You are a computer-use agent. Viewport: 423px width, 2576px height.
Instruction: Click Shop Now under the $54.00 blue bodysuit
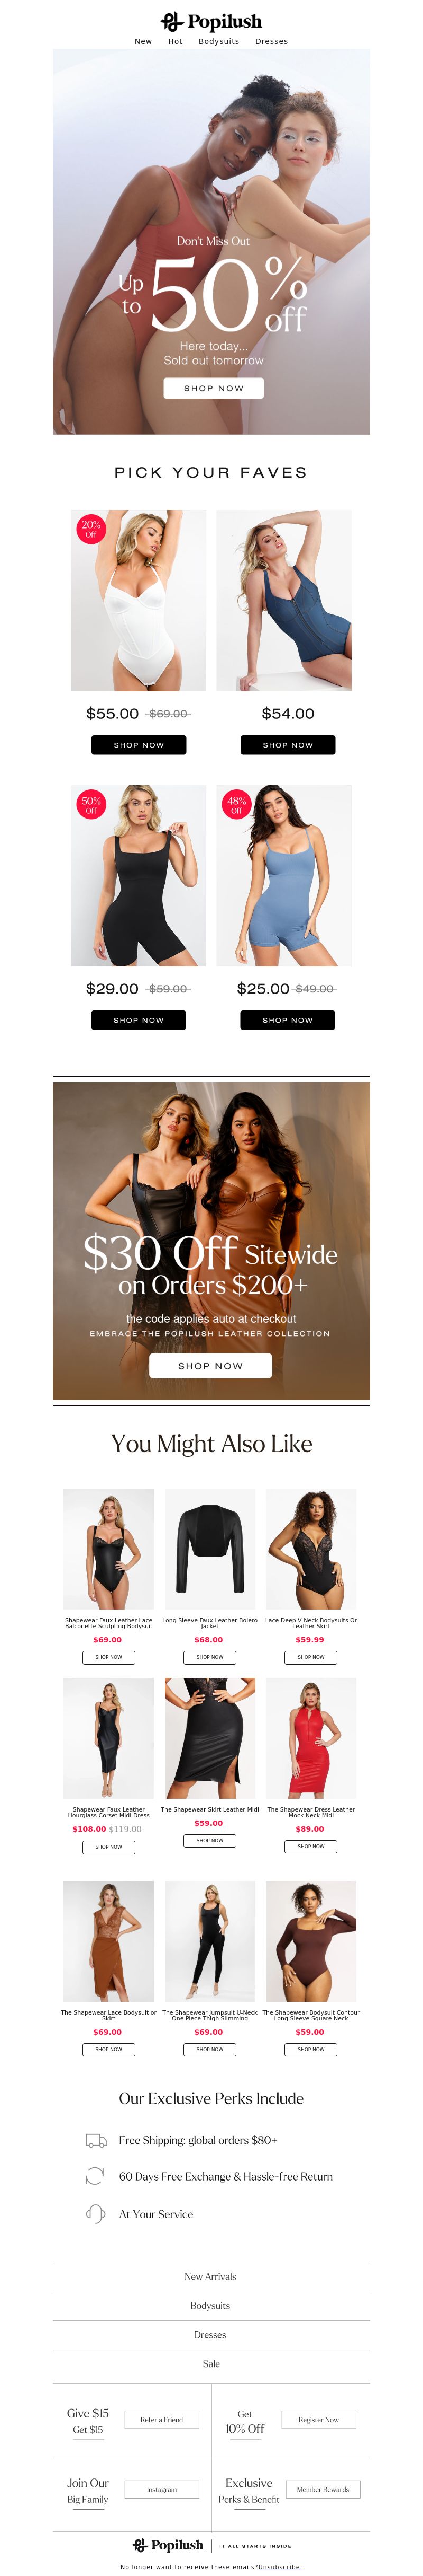click(x=287, y=745)
